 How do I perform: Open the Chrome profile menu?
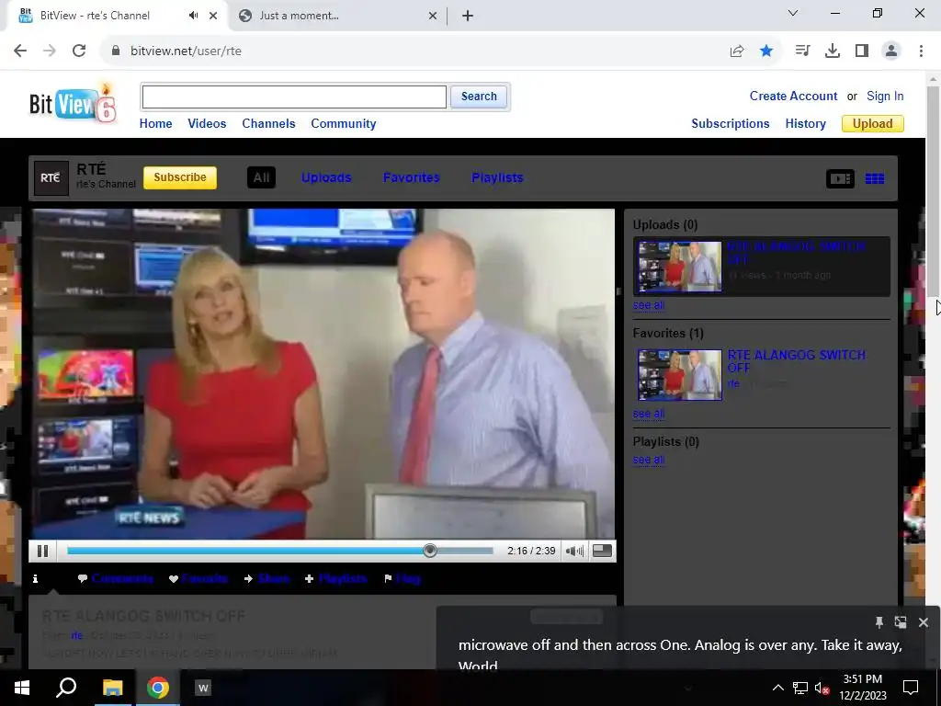pos(891,51)
